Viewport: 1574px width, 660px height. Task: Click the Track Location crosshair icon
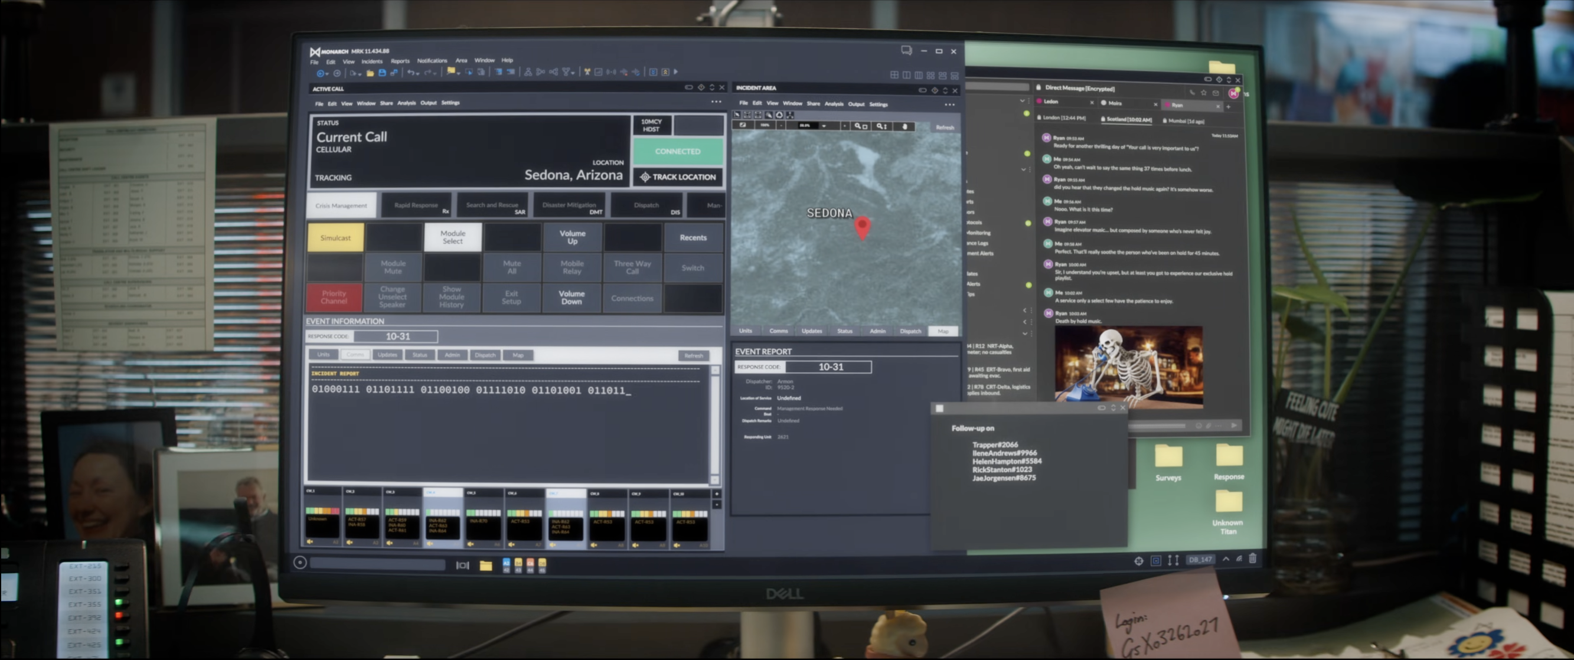point(645,177)
